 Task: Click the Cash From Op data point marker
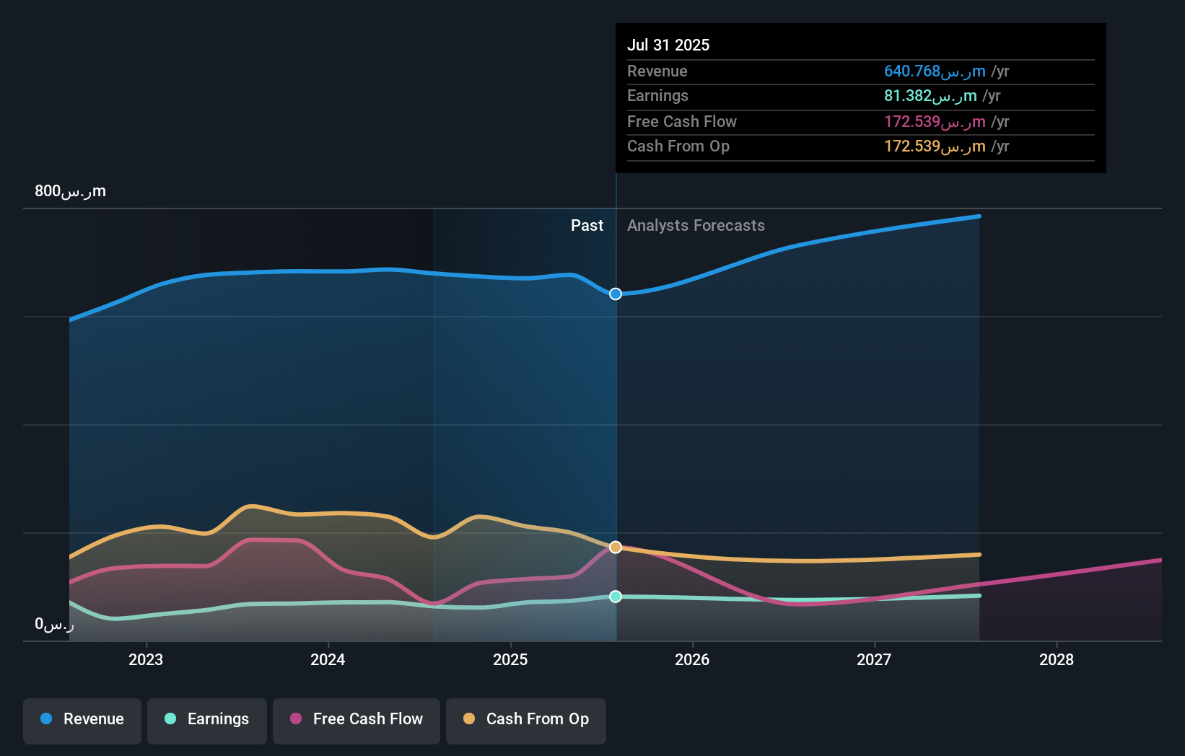[x=616, y=548]
